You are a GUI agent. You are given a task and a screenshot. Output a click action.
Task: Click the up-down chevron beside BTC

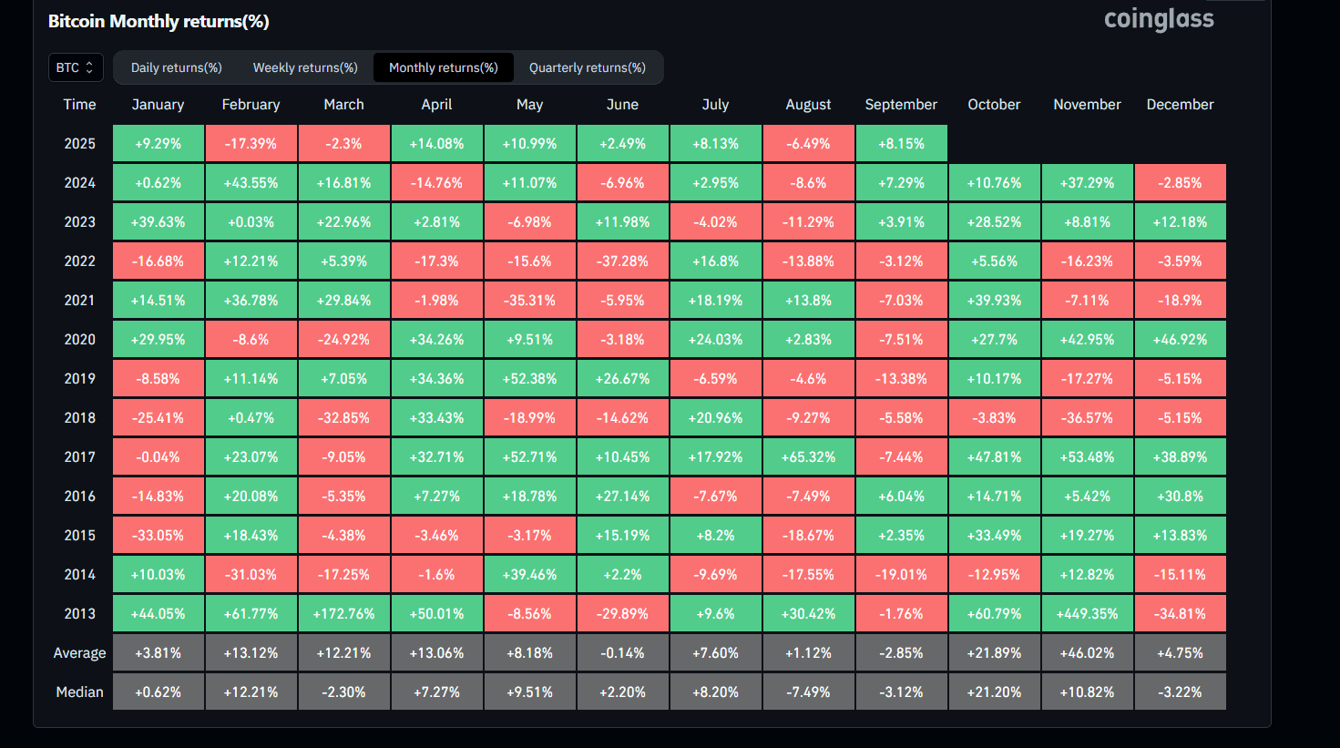[x=89, y=67]
